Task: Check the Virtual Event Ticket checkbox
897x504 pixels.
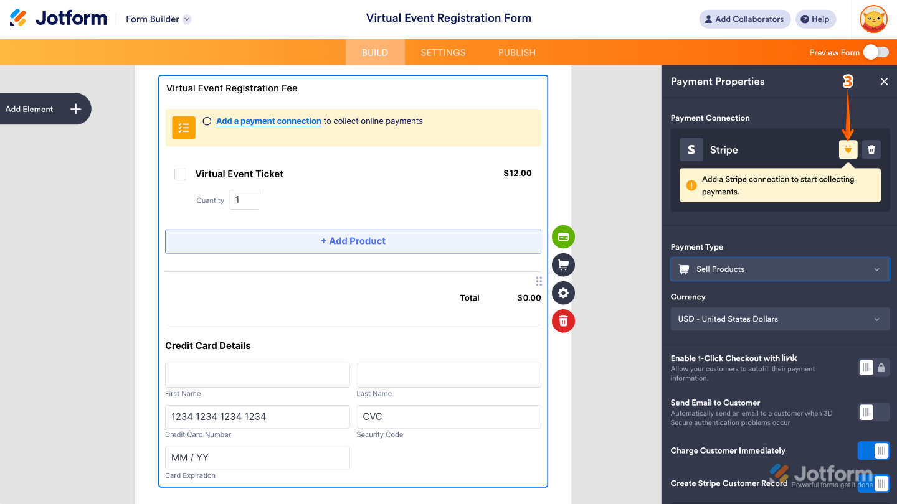Action: coord(180,174)
